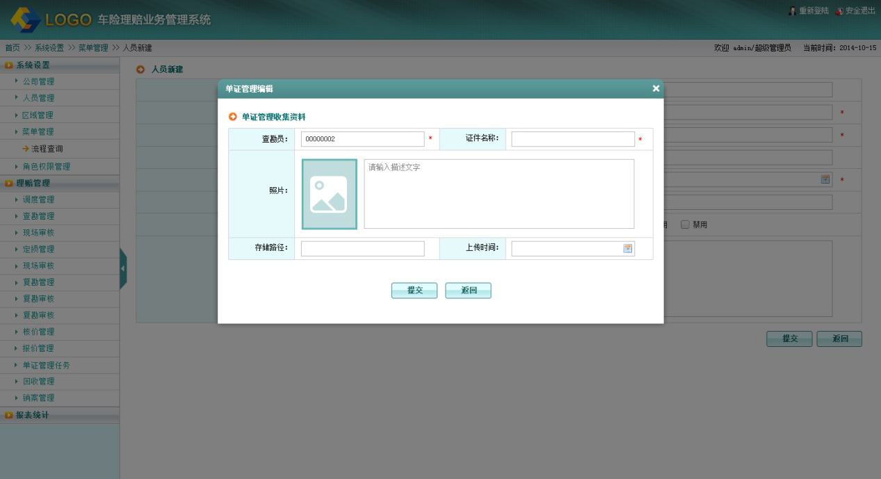Collapse the sidebar using the teal arrow handle

tap(123, 268)
